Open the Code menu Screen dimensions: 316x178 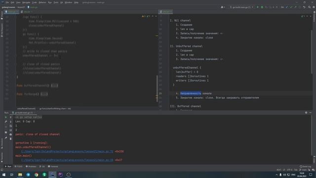click(x=35, y=2)
